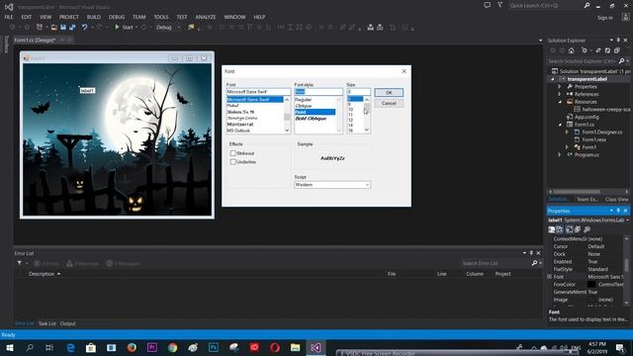Click the green Start debugging arrow

pyautogui.click(x=117, y=27)
